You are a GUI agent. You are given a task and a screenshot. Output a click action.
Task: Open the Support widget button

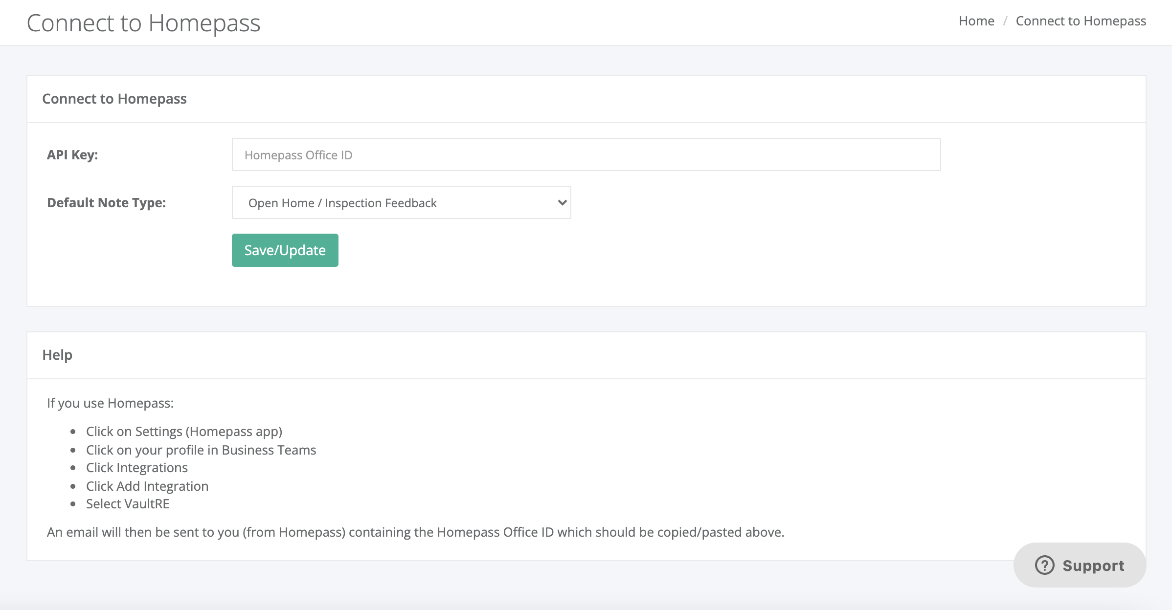[1080, 565]
